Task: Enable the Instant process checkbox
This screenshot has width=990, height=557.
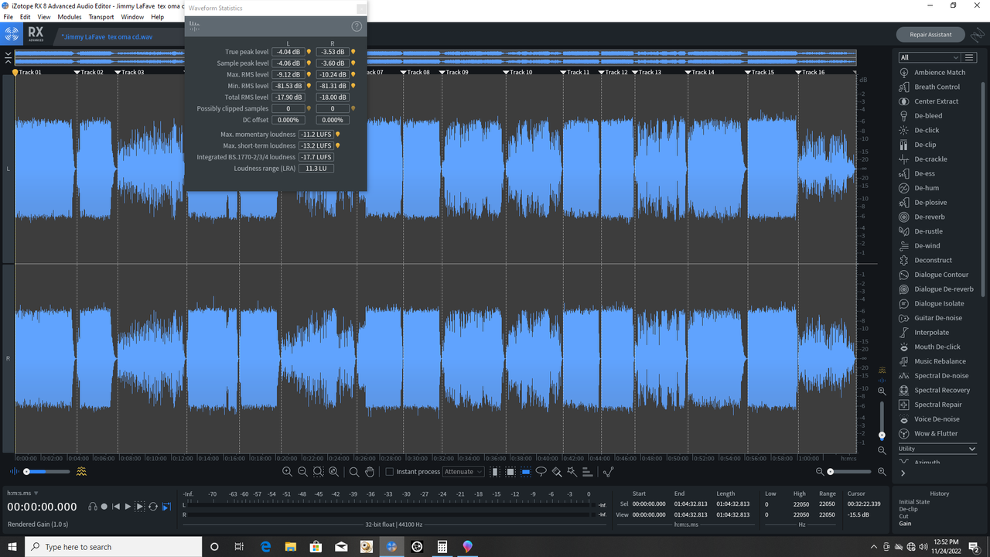Action: (x=389, y=471)
